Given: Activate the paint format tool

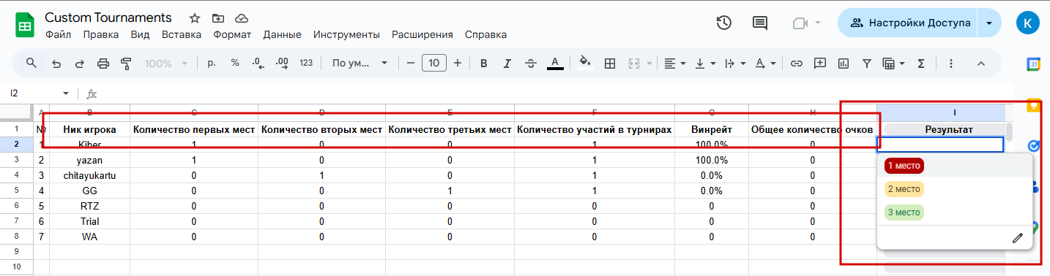Looking at the screenshot, I should tap(125, 64).
